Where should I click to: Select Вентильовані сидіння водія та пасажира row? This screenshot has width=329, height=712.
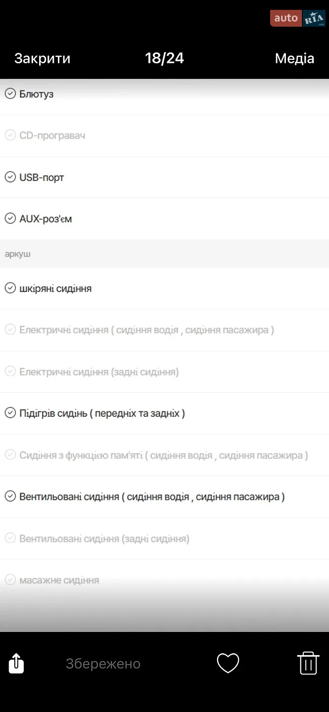pyautogui.click(x=164, y=497)
